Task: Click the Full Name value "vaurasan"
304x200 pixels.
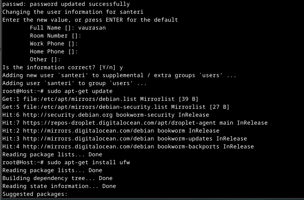Action: (92, 28)
